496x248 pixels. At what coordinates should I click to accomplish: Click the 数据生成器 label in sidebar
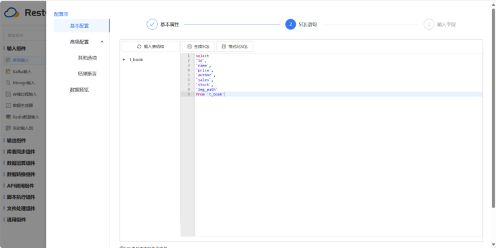(x=23, y=105)
